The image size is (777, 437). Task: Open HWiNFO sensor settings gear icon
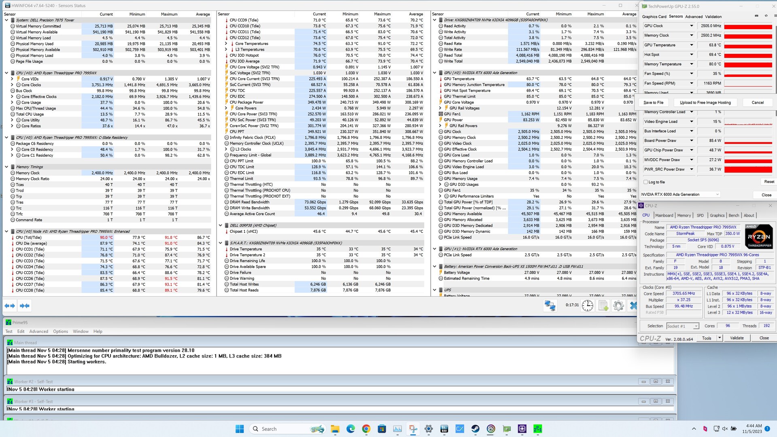(x=618, y=306)
